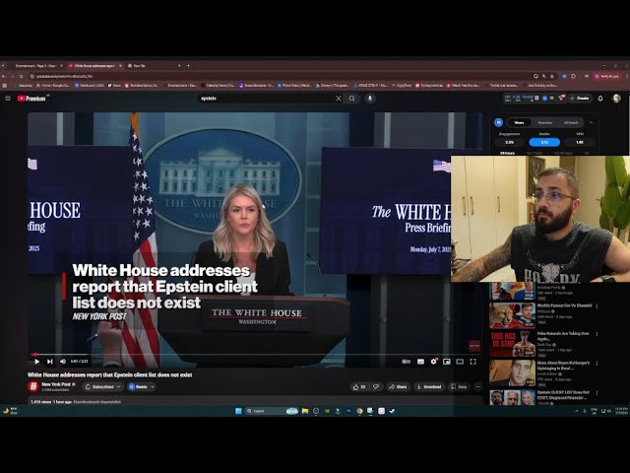
Task: Open options menu for Fake Naturals video
Action: tap(597, 334)
